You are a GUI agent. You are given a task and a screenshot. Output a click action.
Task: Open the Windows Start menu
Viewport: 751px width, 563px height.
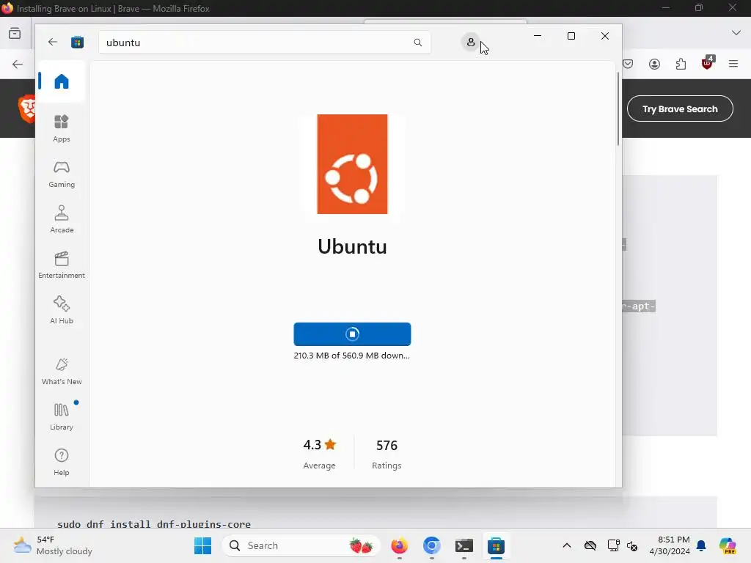point(202,545)
